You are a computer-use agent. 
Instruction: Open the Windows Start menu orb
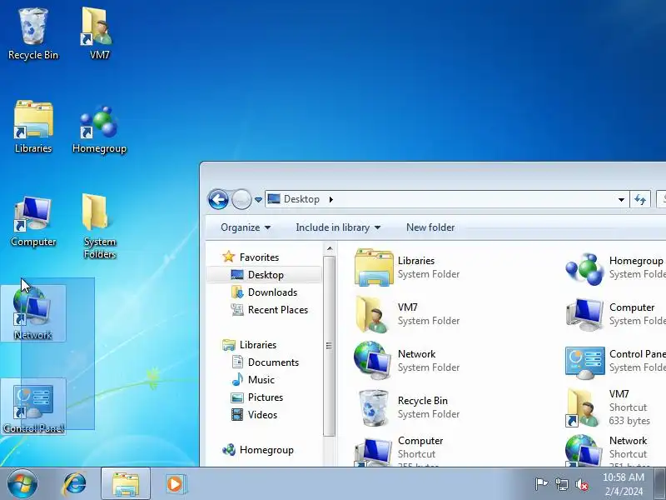tap(22, 484)
